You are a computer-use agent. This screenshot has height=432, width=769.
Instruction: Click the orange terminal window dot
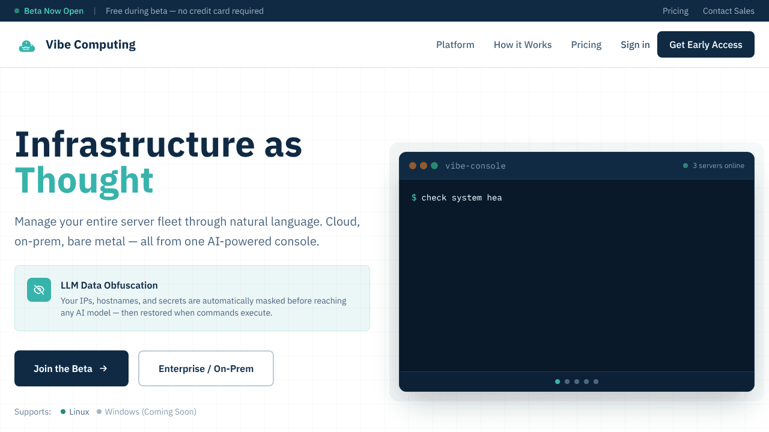coord(424,166)
